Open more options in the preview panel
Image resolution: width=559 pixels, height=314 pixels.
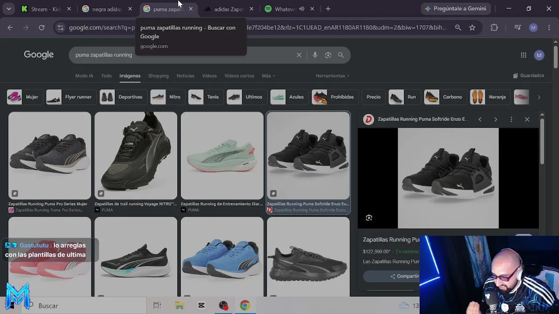point(511,119)
